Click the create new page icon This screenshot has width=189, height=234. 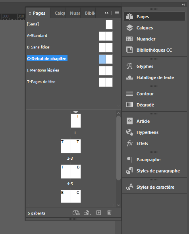pyautogui.click(x=98, y=213)
